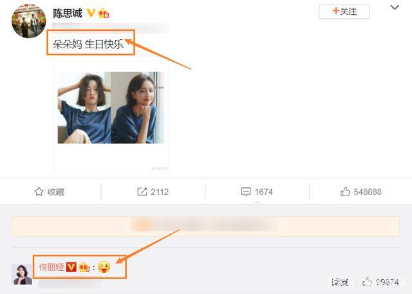
Task: Open commenter 佟丽娅's avatar
Action: tap(22, 274)
